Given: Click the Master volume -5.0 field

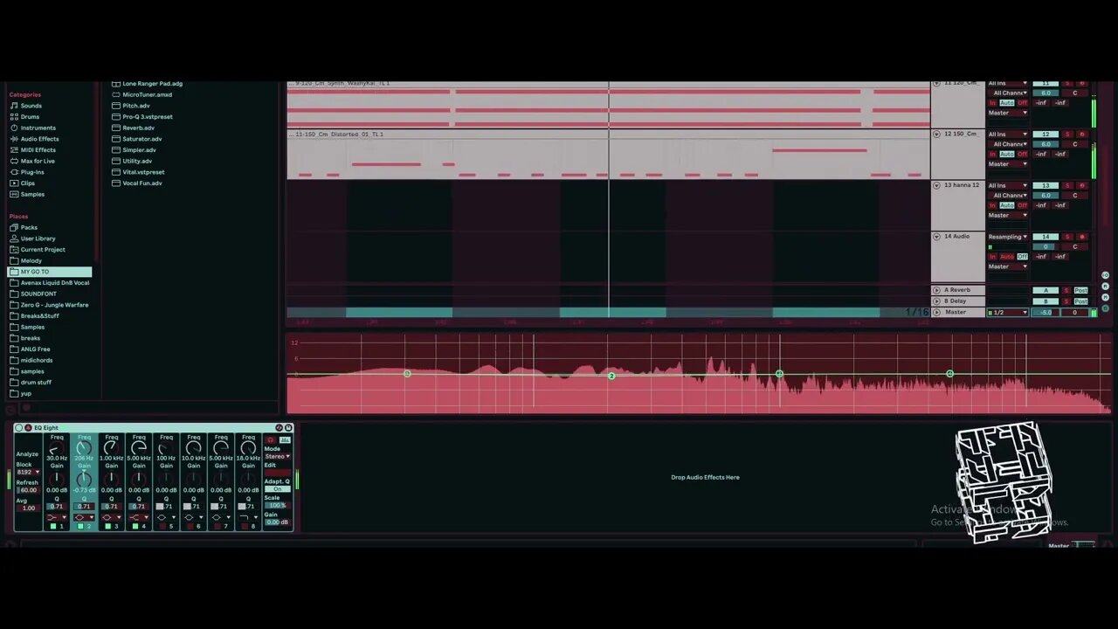Looking at the screenshot, I should pyautogui.click(x=1046, y=312).
